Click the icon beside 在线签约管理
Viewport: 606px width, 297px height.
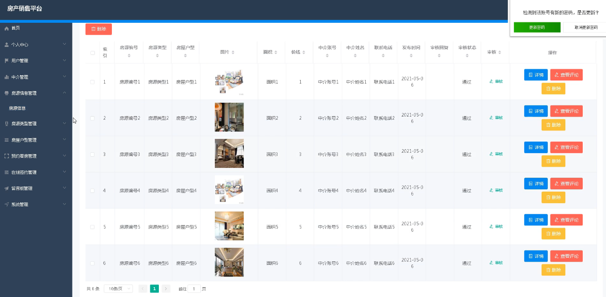coord(7,172)
